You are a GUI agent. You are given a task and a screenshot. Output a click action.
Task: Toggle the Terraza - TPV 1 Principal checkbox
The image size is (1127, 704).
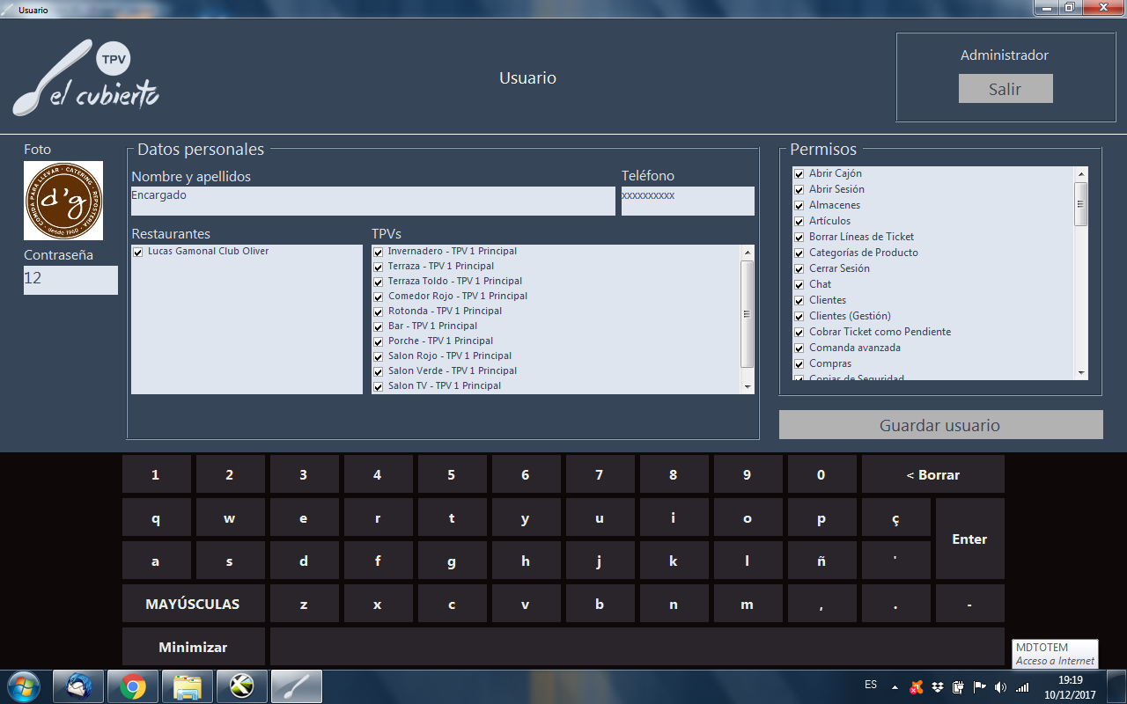[379, 267]
